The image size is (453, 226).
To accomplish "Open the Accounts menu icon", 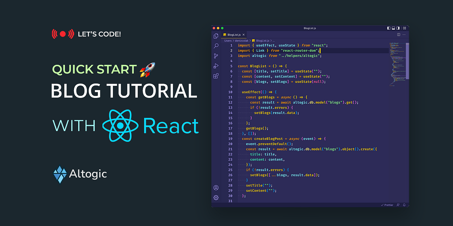I will coord(216,188).
